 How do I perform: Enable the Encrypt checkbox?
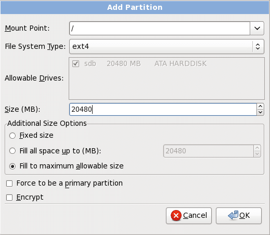9,198
